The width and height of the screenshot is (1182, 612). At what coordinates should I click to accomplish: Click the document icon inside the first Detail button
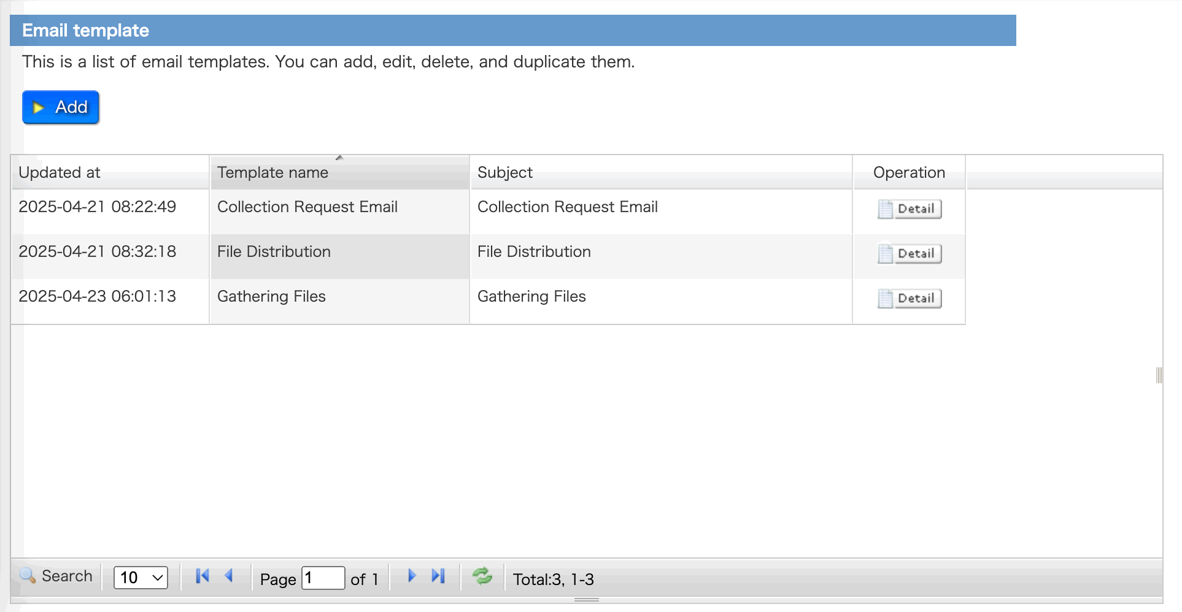[x=886, y=208]
